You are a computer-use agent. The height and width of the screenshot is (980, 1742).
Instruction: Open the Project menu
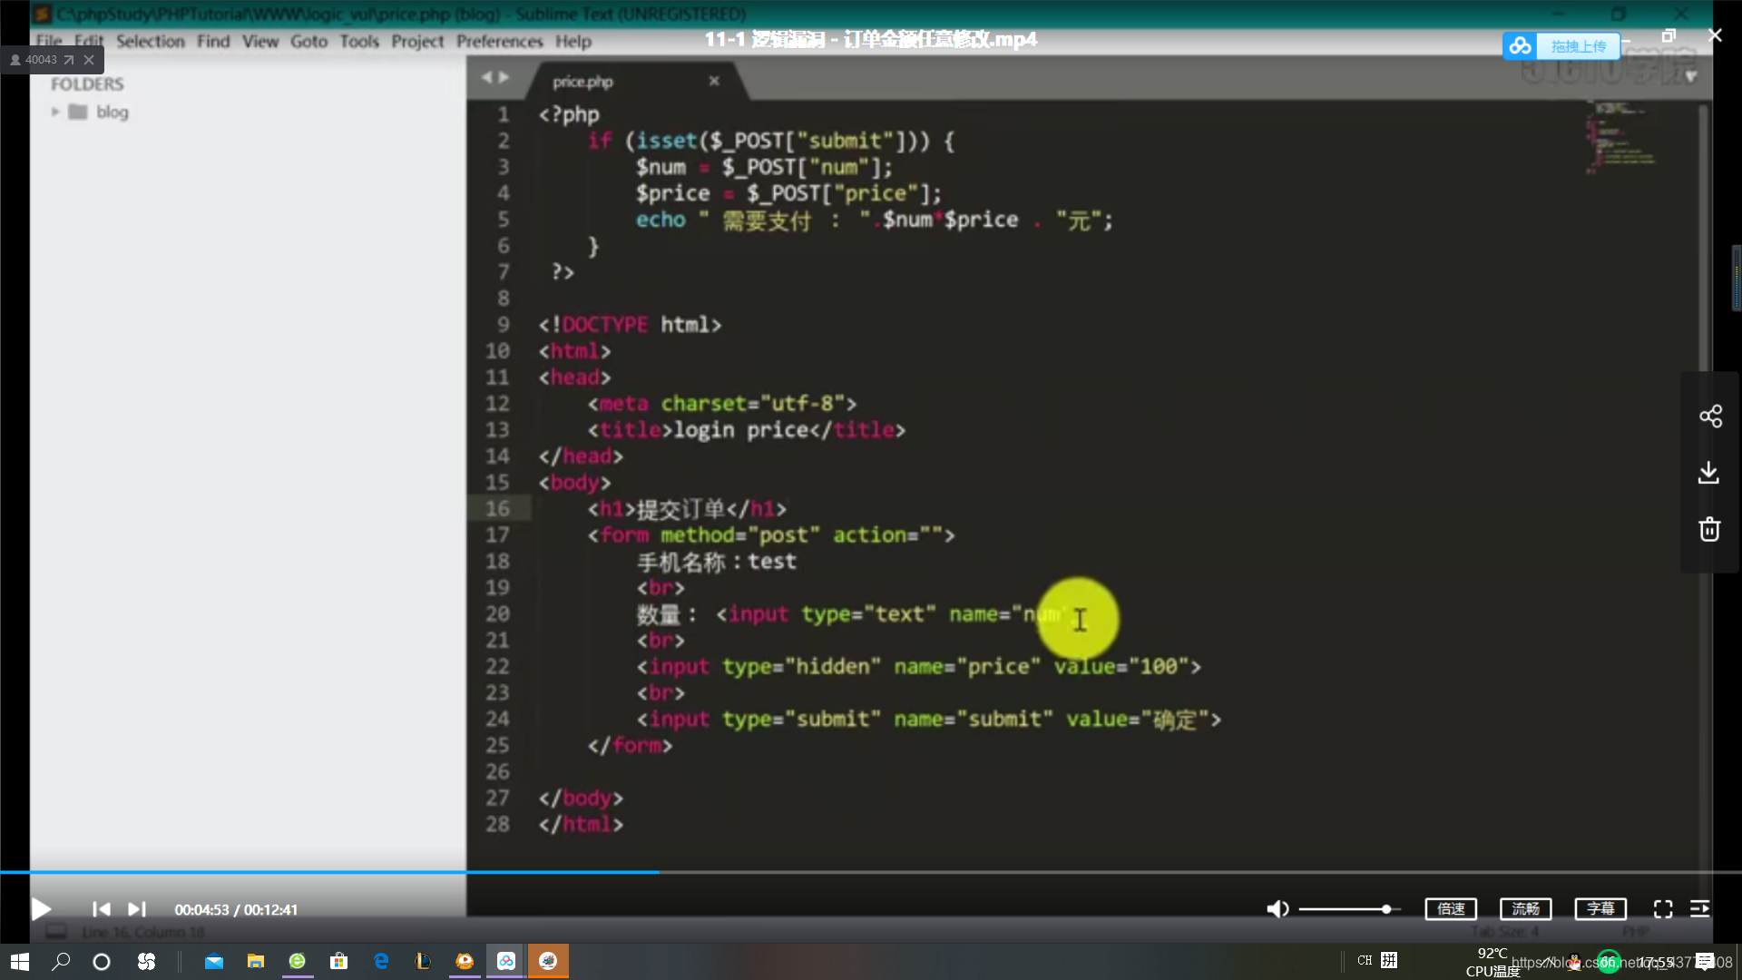(x=417, y=41)
